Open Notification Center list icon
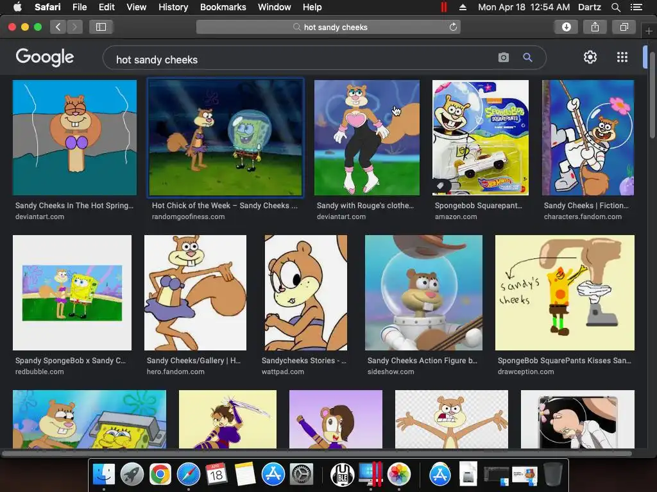The width and height of the screenshot is (657, 492). click(636, 7)
